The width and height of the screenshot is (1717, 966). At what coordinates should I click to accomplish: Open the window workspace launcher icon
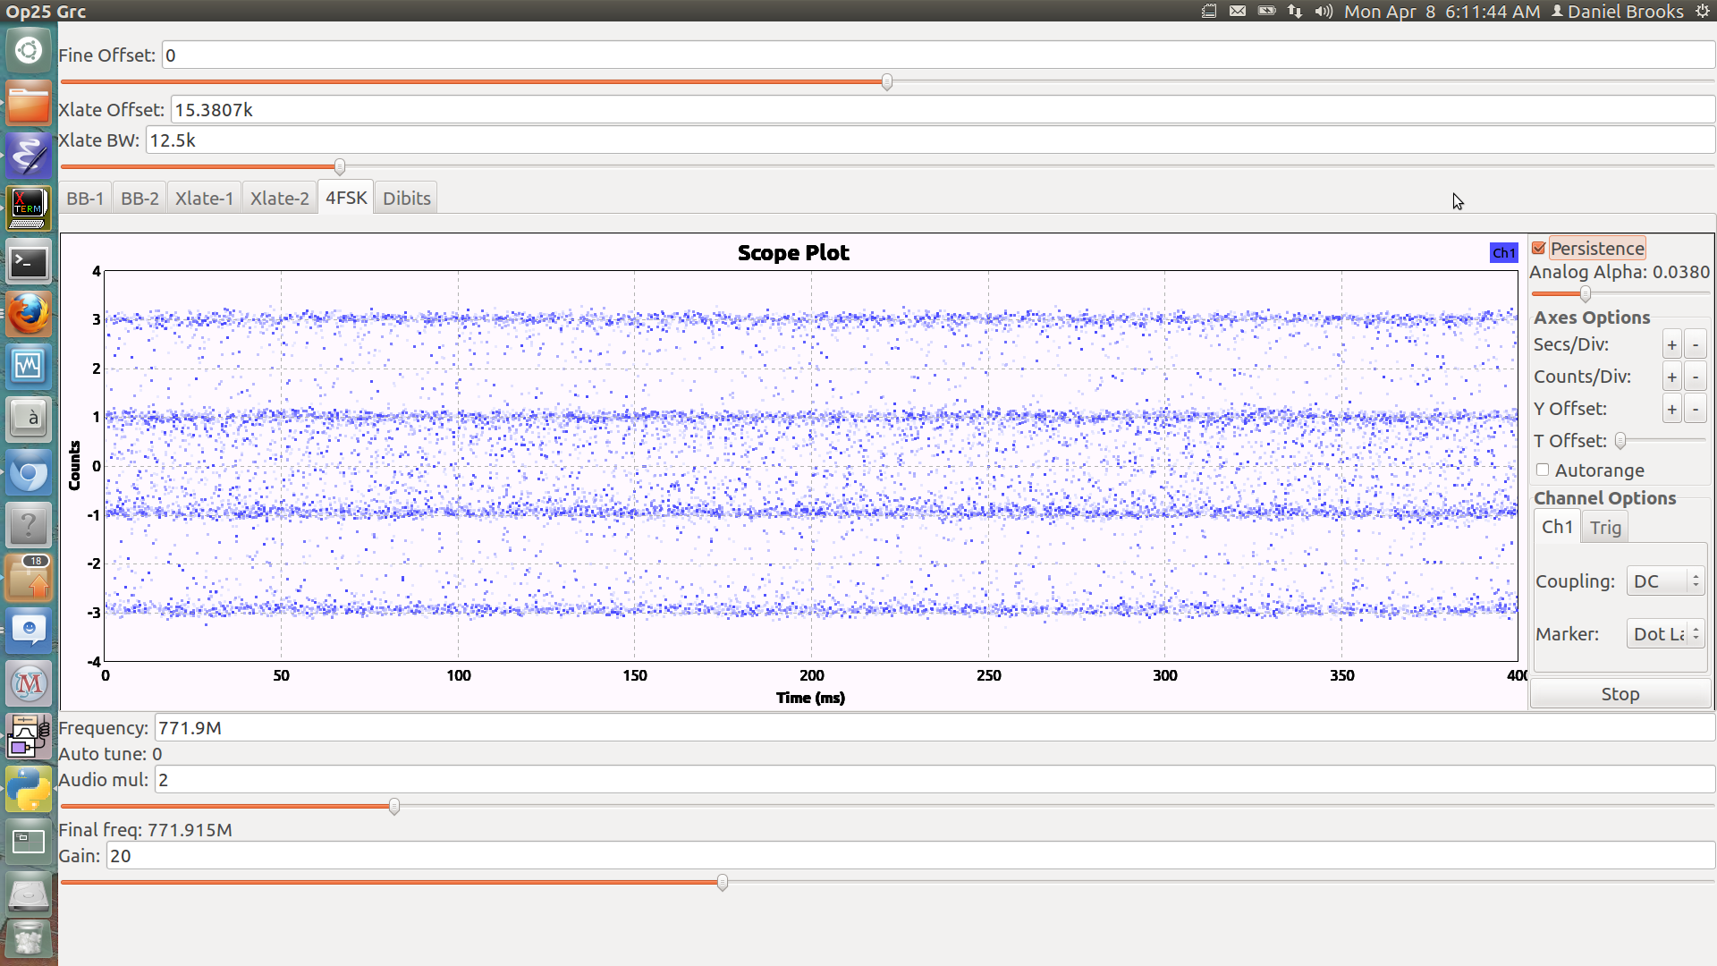pyautogui.click(x=29, y=842)
